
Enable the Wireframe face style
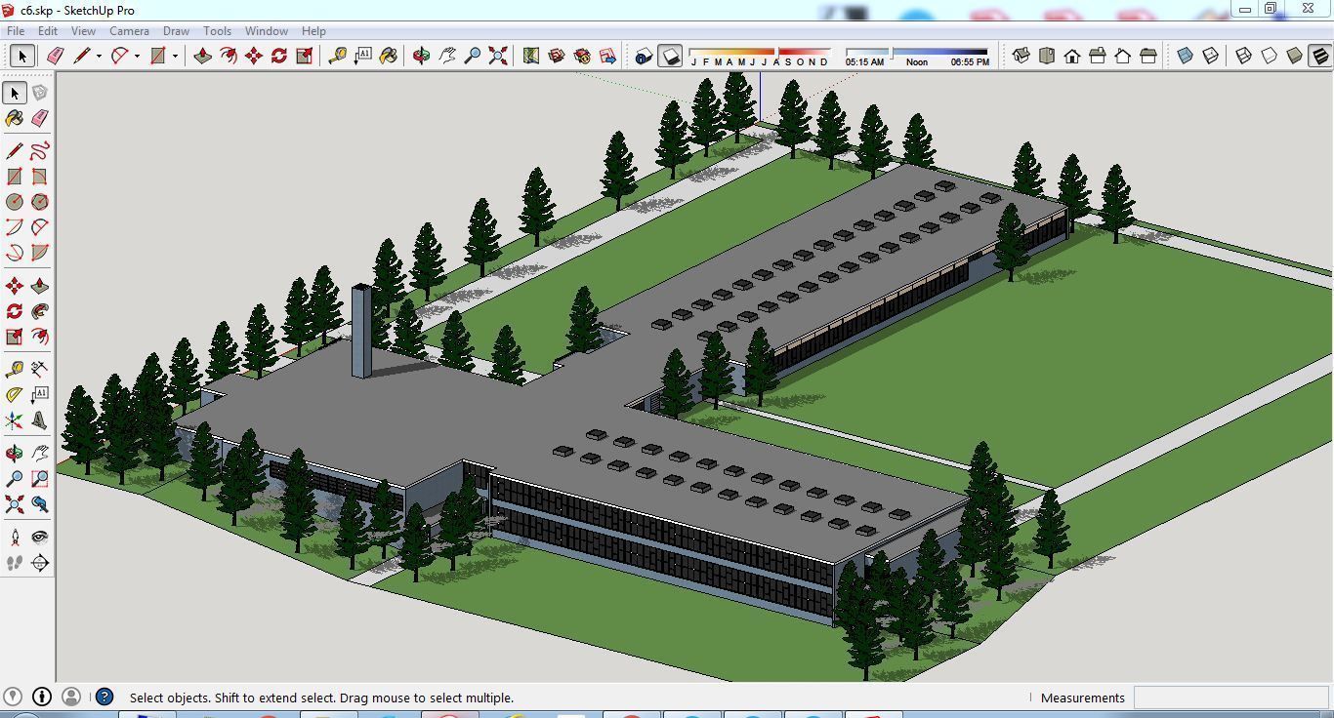[x=1244, y=56]
